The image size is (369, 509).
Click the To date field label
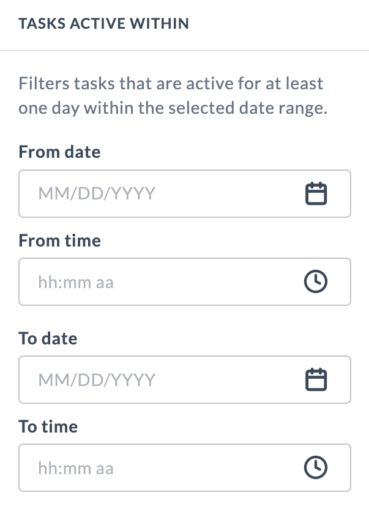[48, 338]
